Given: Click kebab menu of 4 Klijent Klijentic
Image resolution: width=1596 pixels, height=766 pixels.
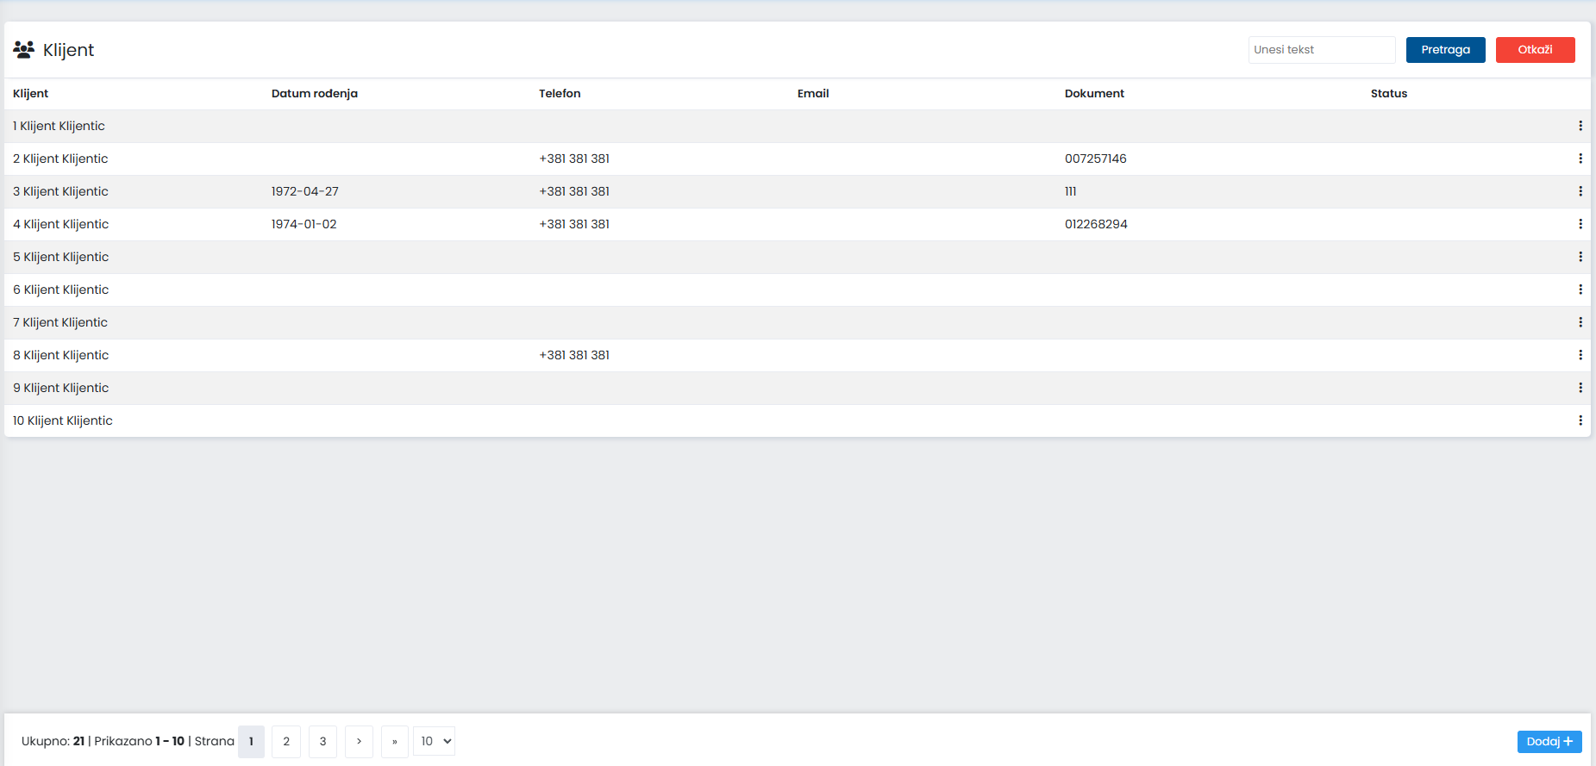Looking at the screenshot, I should pyautogui.click(x=1580, y=224).
